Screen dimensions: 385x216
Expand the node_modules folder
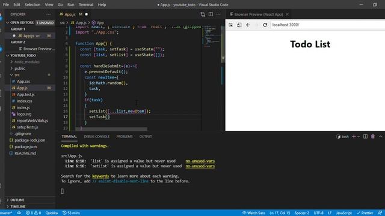[30, 62]
